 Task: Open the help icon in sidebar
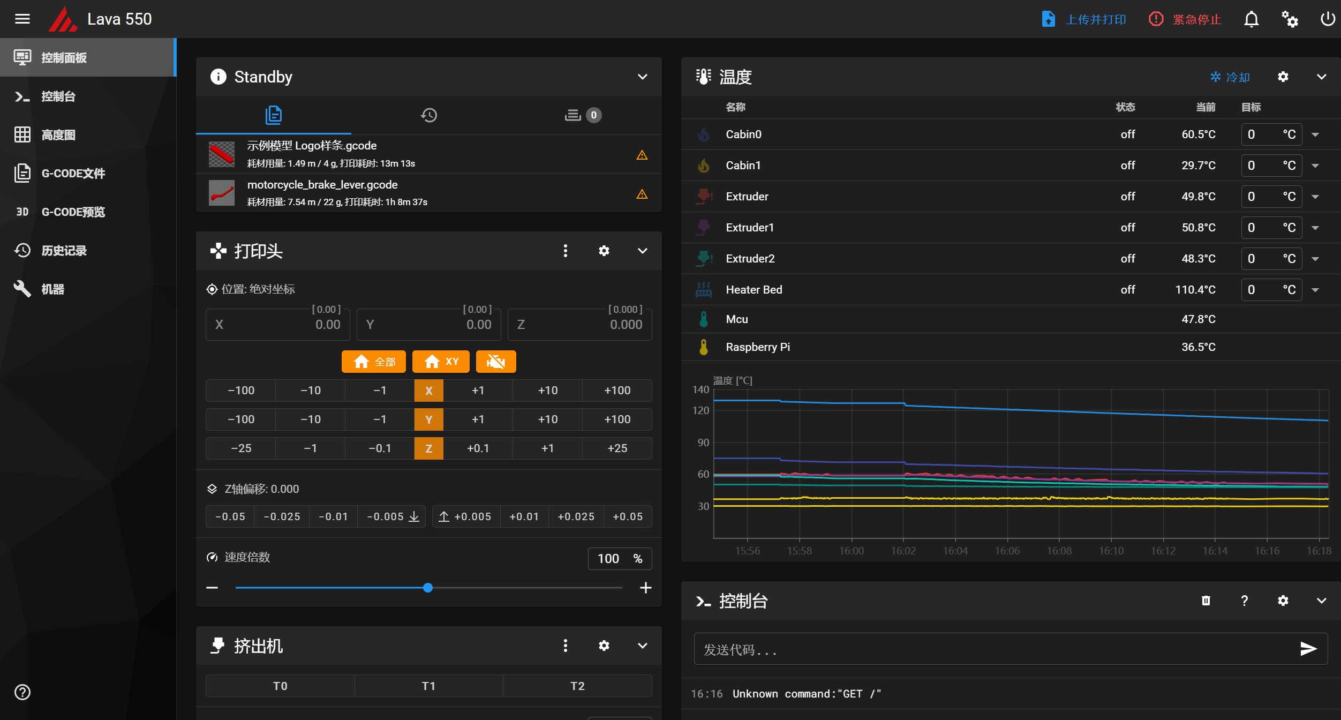click(x=22, y=692)
